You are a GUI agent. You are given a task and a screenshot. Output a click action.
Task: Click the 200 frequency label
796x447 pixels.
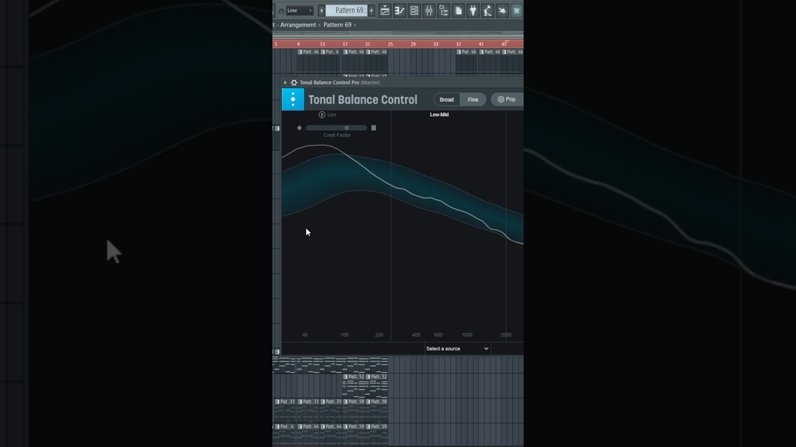379,335
